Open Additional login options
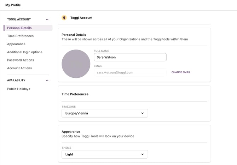This screenshot has width=237, height=165. [25, 52]
